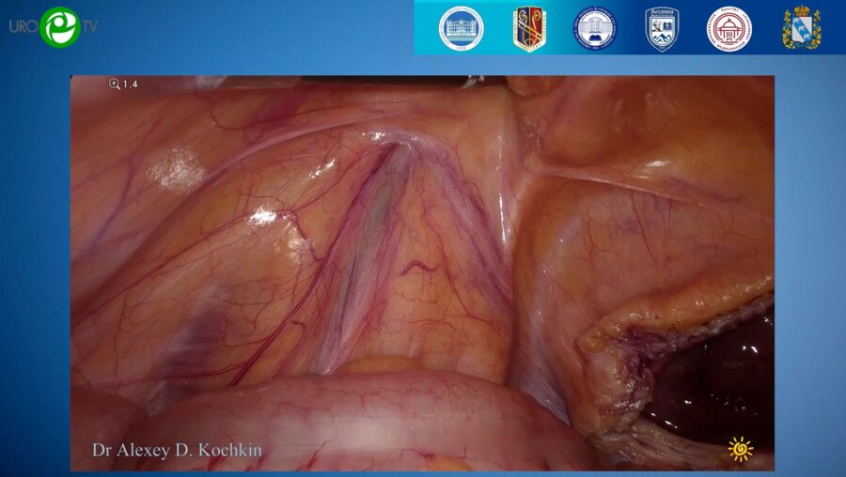Open the dark blue university seal logo

(595, 28)
